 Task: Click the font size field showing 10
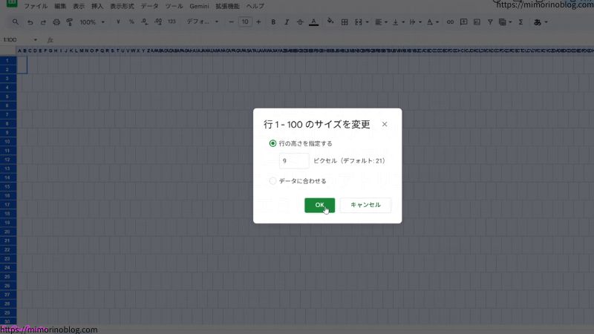click(x=245, y=22)
